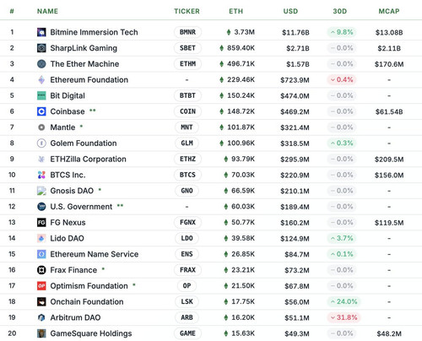The image size is (422, 341).
Task: Sort by the TICKER column header
Action: point(187,11)
